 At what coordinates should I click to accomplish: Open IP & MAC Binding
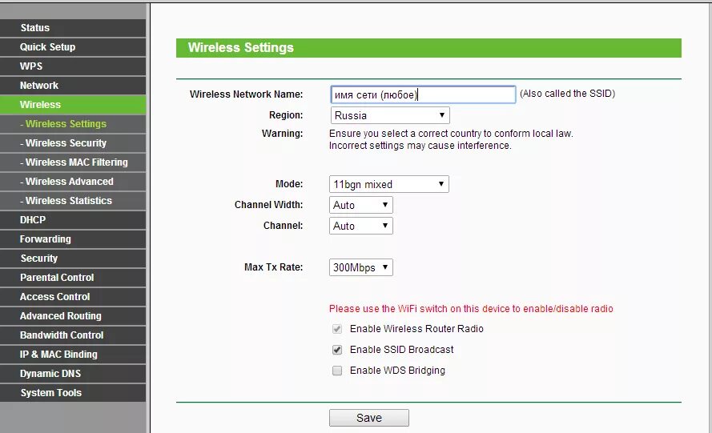click(x=73, y=355)
